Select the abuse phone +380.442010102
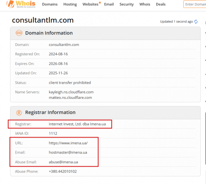The width and height of the screenshot is (206, 184). pos(63,171)
